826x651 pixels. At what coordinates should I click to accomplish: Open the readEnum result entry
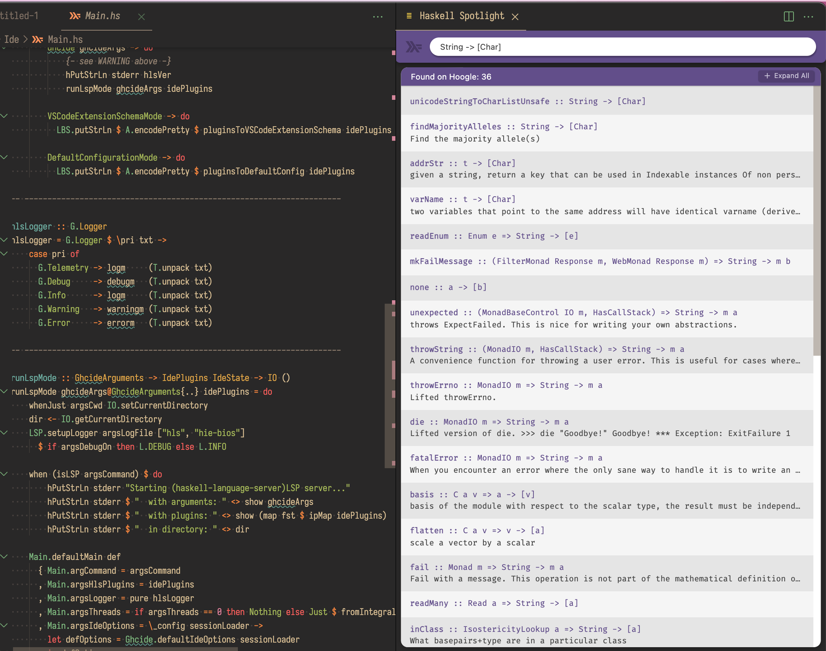click(x=607, y=236)
